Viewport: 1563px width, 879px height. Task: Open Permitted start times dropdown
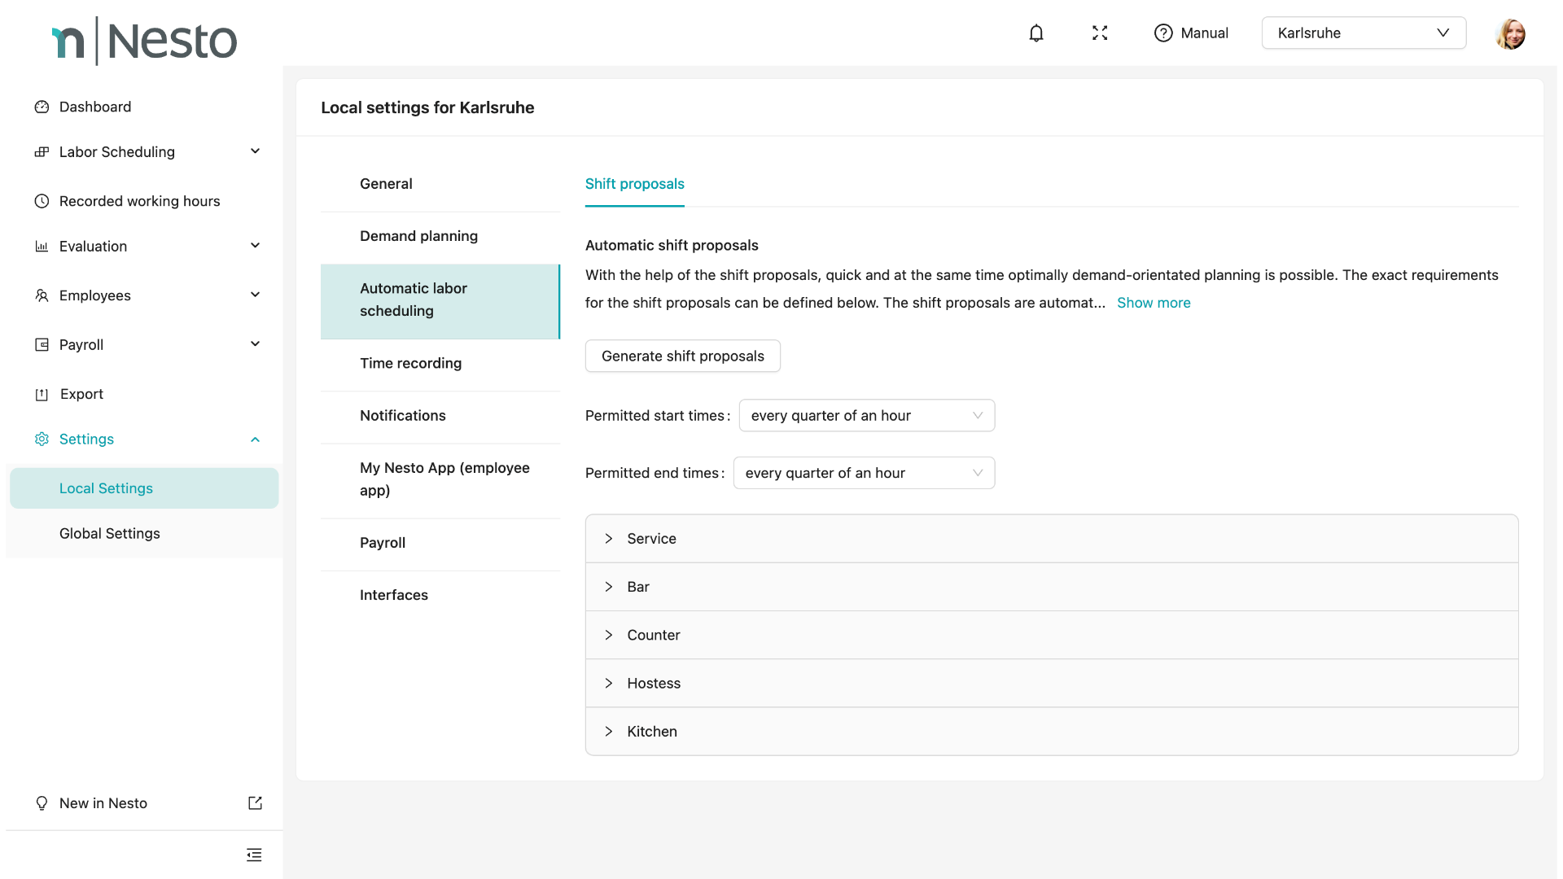pos(866,416)
